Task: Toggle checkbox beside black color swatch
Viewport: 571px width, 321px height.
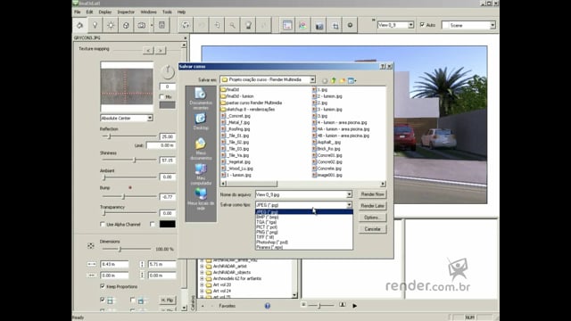Action: click(x=153, y=225)
